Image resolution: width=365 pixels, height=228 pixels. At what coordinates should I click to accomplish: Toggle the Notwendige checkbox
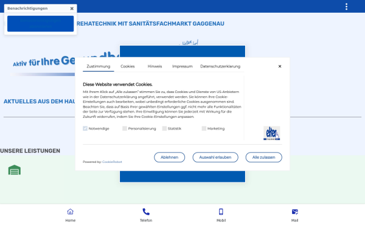85,128
